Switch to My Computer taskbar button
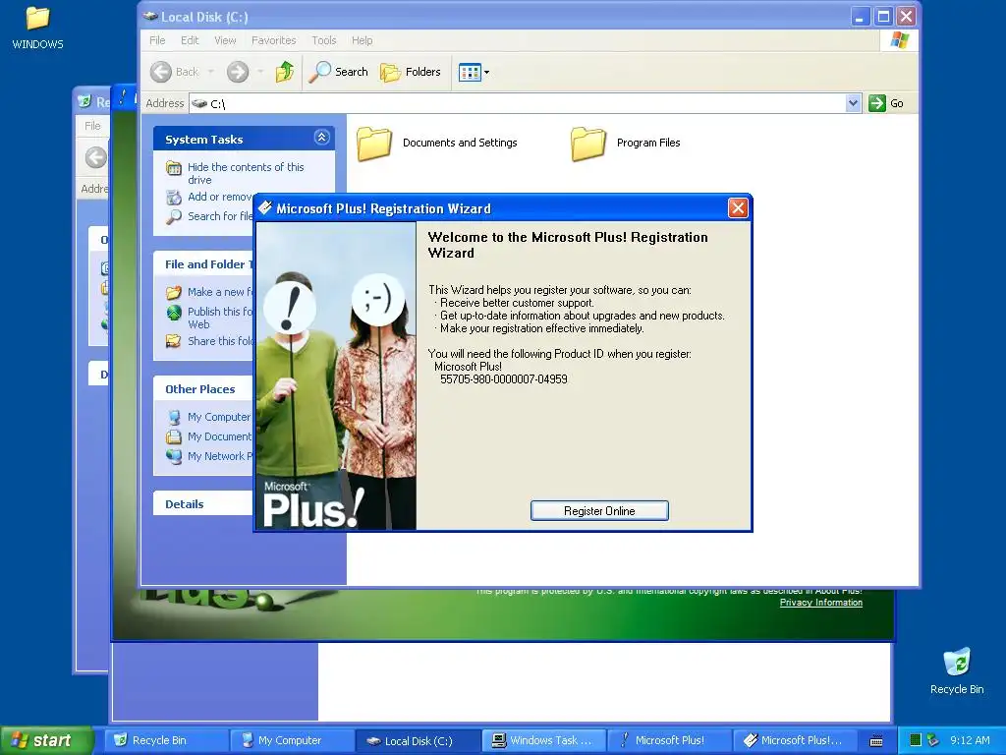The width and height of the screenshot is (1006, 755). point(291,740)
